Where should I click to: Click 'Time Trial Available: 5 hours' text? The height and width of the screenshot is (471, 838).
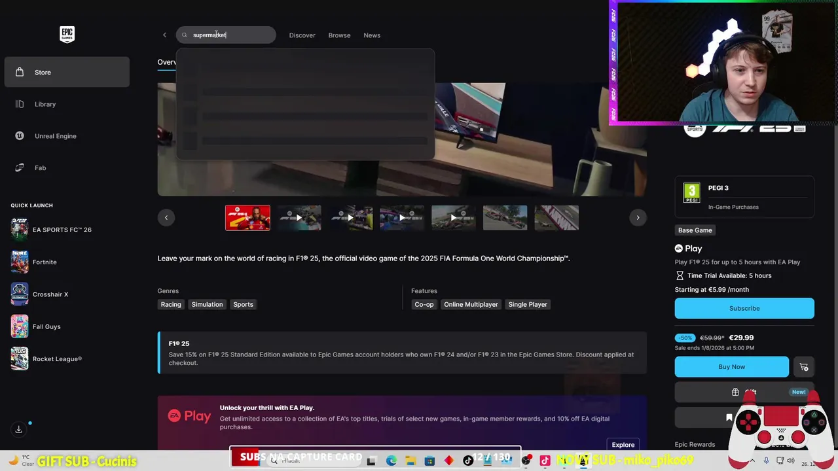pos(729,276)
